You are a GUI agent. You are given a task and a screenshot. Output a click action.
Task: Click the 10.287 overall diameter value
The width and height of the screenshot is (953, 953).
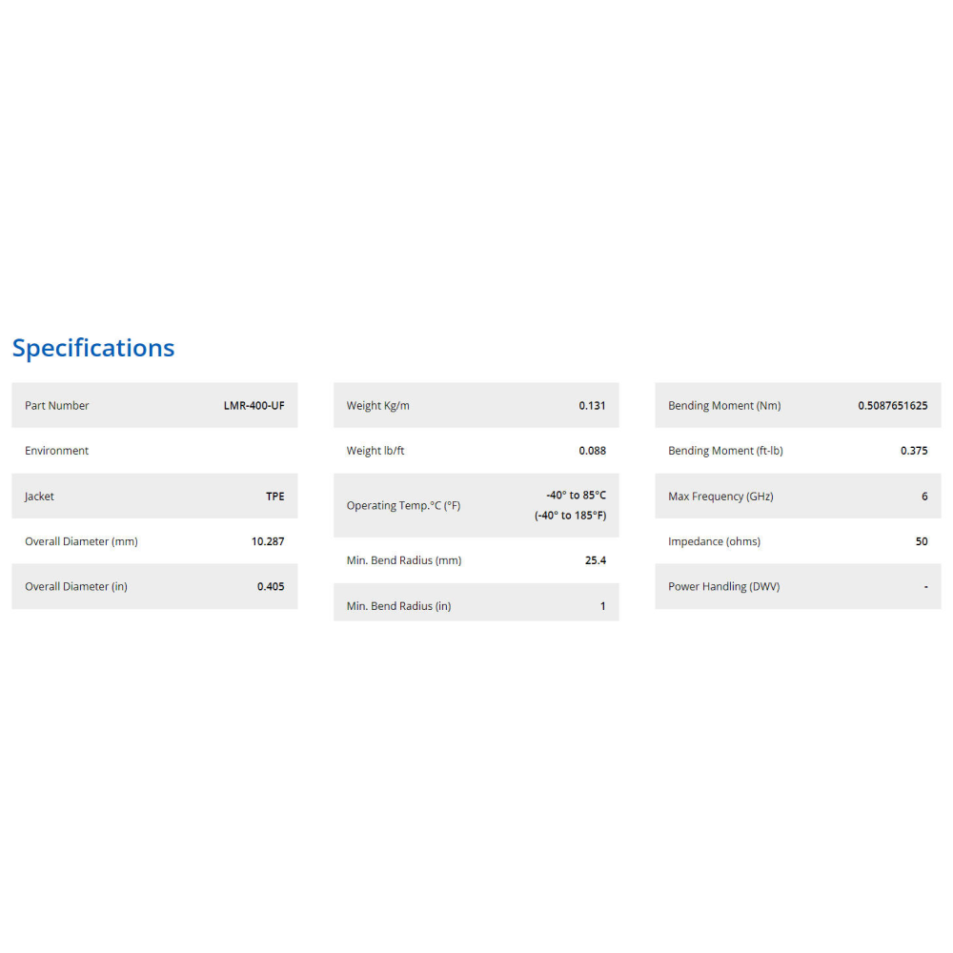[268, 541]
